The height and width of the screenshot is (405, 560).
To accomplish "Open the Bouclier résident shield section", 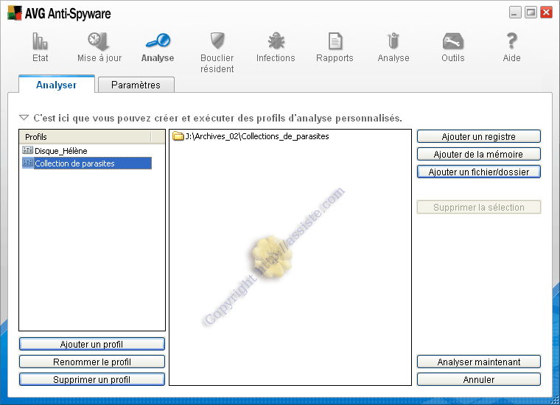I will (217, 53).
